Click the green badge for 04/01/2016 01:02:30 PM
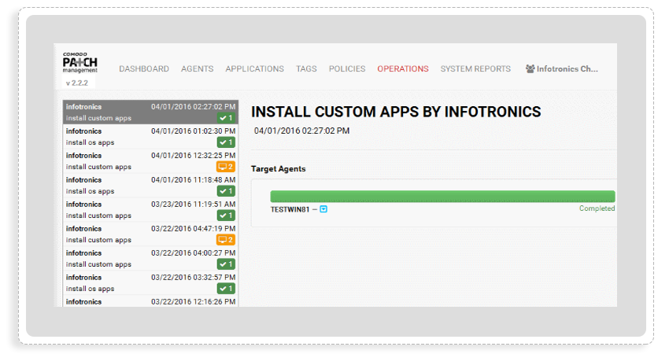Screen dimensions: 669x354 226,142
